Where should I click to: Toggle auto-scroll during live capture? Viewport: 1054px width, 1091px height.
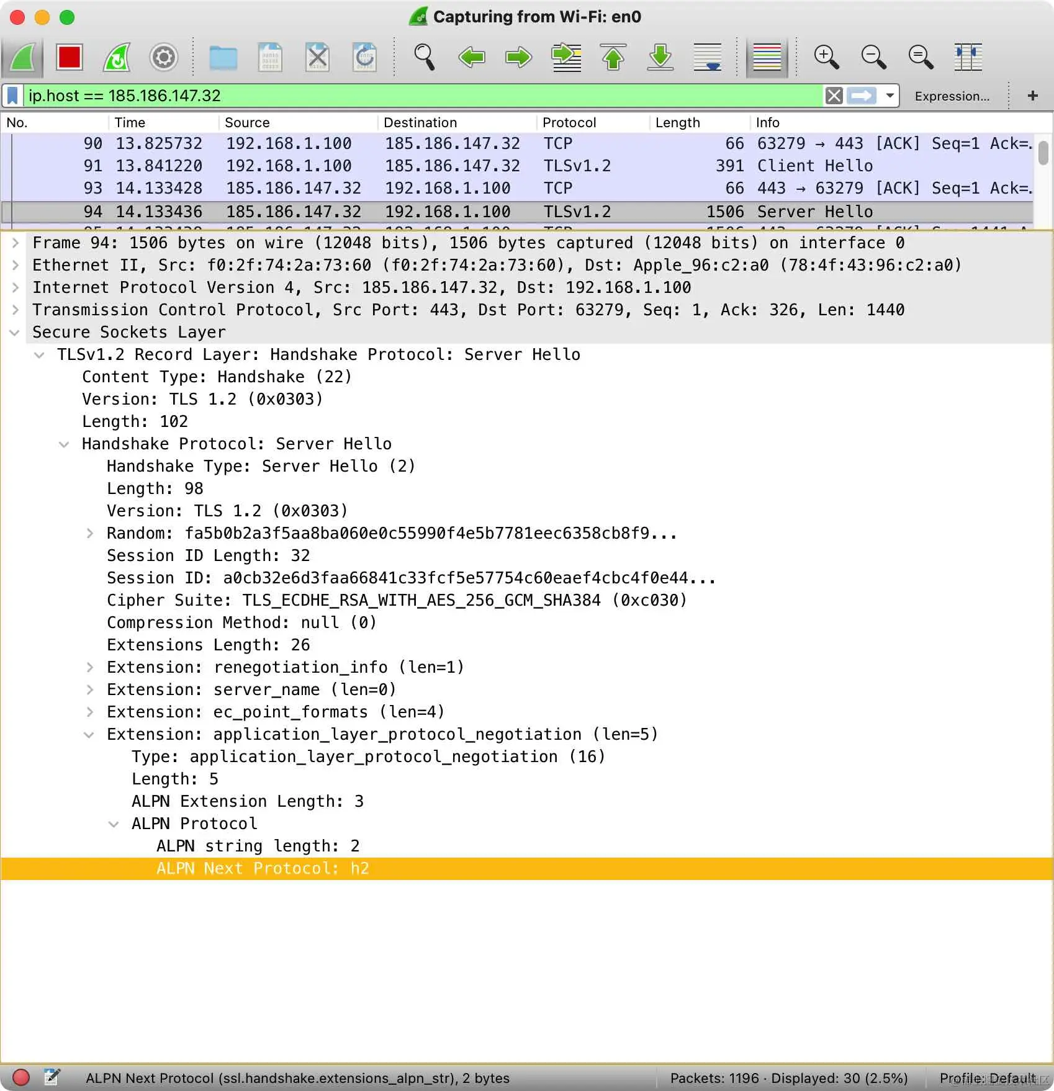pyautogui.click(x=708, y=58)
